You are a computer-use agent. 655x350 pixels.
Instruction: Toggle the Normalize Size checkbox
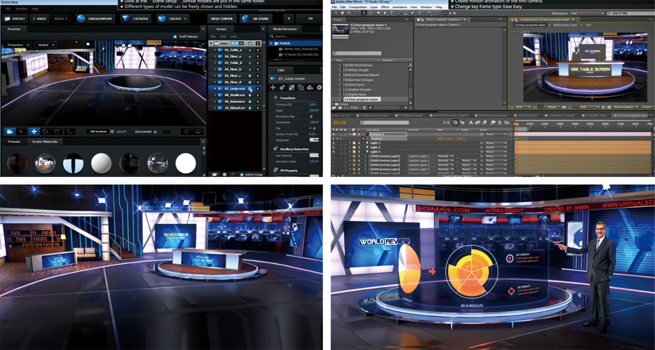tap(311, 116)
